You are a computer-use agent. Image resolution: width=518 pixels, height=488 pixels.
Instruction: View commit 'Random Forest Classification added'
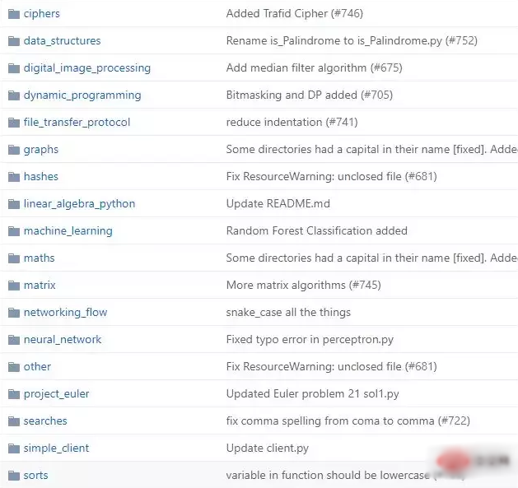click(317, 230)
